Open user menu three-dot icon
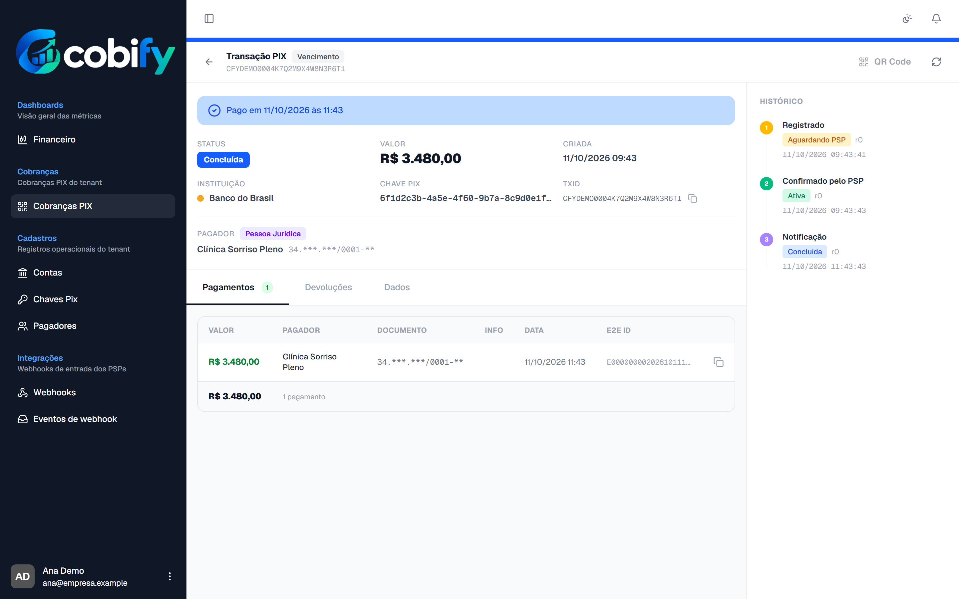959x599 pixels. pyautogui.click(x=169, y=576)
